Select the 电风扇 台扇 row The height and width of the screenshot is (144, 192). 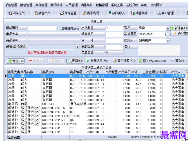96,104
